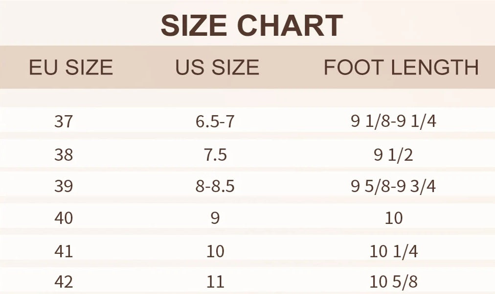Click foot length 9 1/2 cell
The image size is (495, 294).
pos(393,155)
